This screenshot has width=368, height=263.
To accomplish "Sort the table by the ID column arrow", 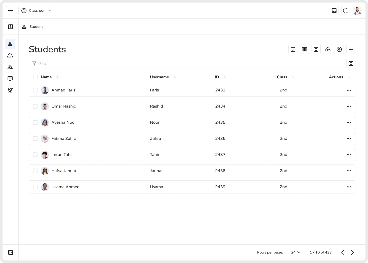I will click(x=224, y=77).
